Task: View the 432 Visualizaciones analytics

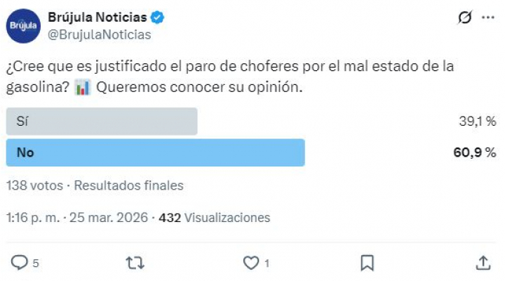Action: coord(215,218)
